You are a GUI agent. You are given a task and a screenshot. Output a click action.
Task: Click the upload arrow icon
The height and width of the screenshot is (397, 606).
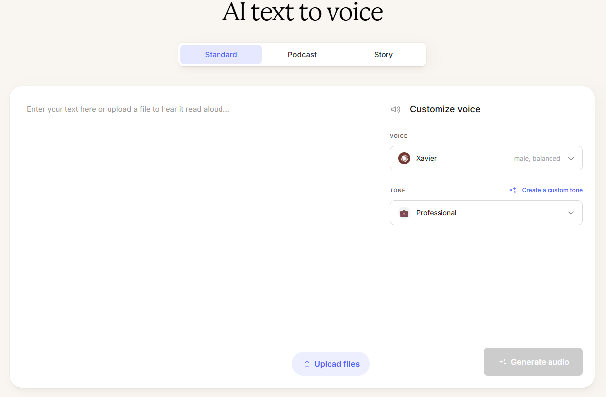click(x=307, y=364)
